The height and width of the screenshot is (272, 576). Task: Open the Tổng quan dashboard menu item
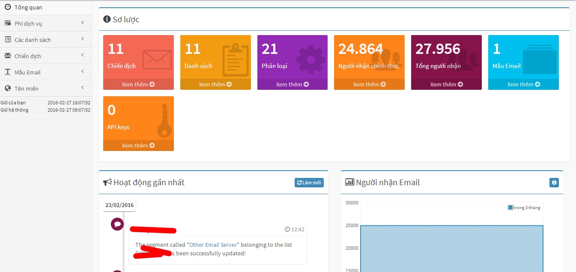pos(46,8)
